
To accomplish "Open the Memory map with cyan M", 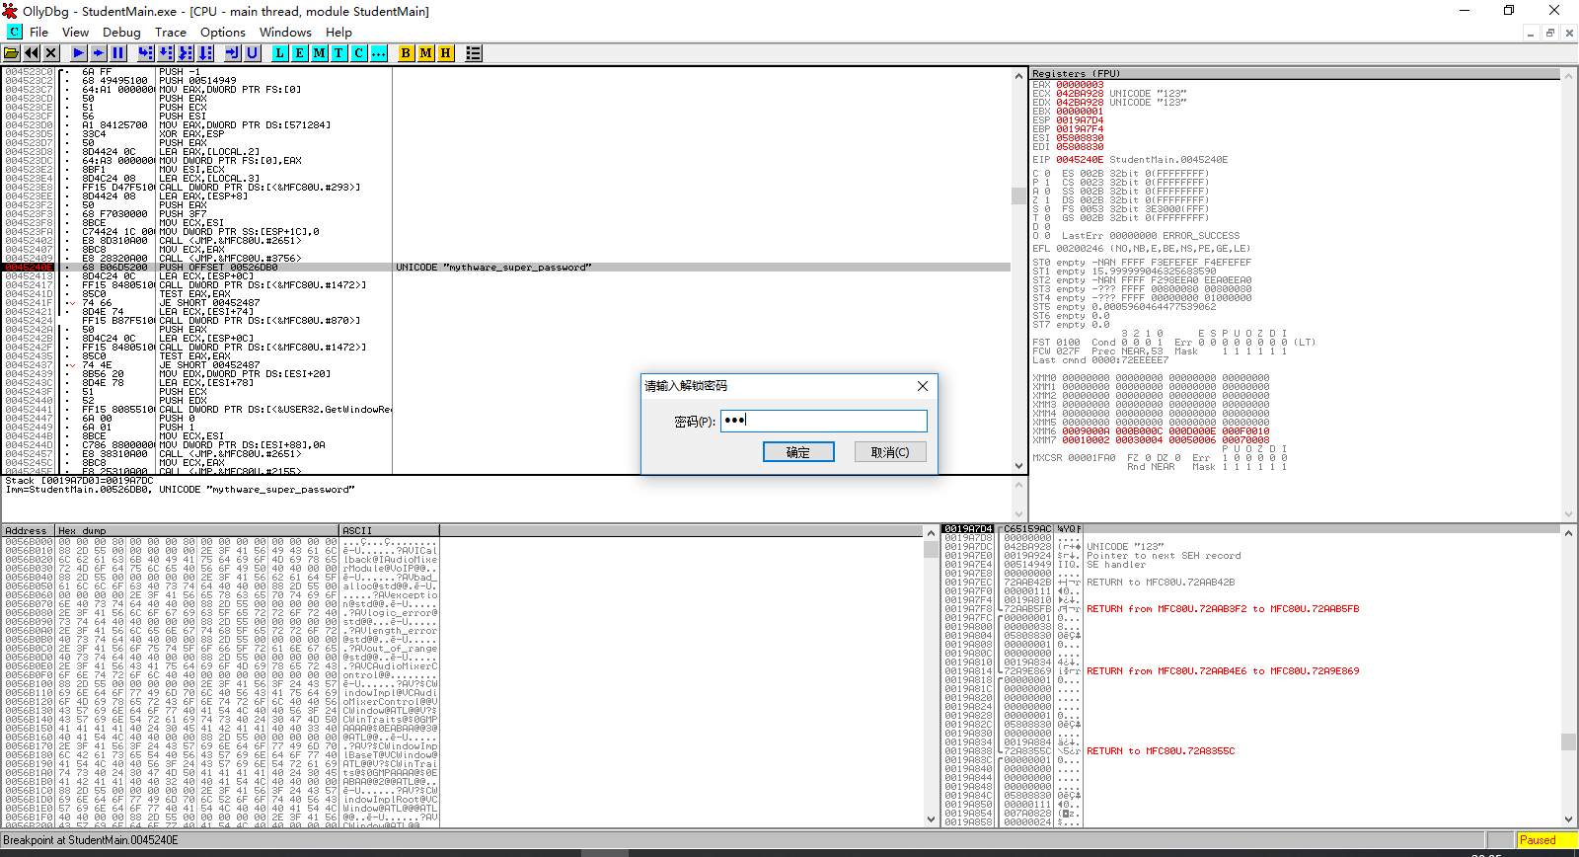I will 320,53.
